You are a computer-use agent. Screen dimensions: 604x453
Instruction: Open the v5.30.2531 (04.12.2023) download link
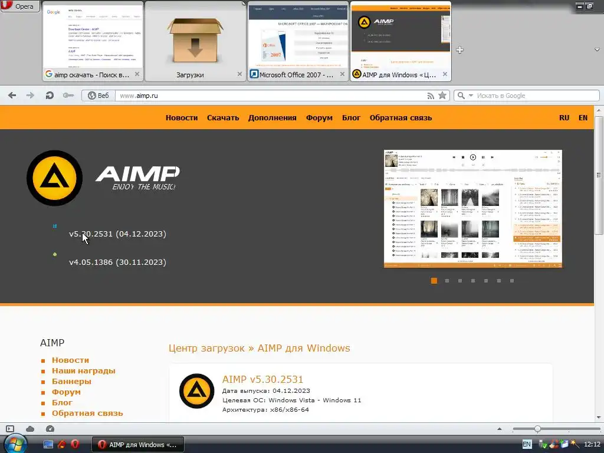117,234
